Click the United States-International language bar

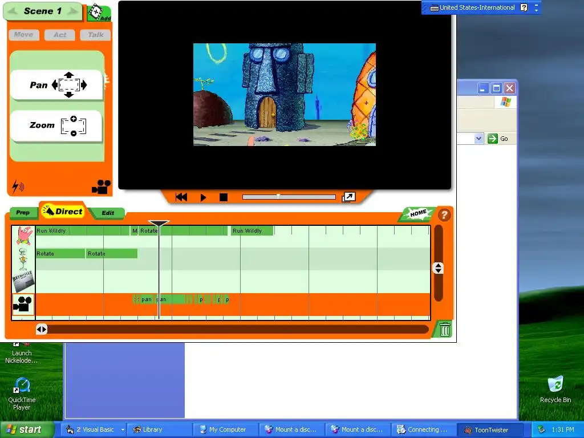click(x=472, y=7)
